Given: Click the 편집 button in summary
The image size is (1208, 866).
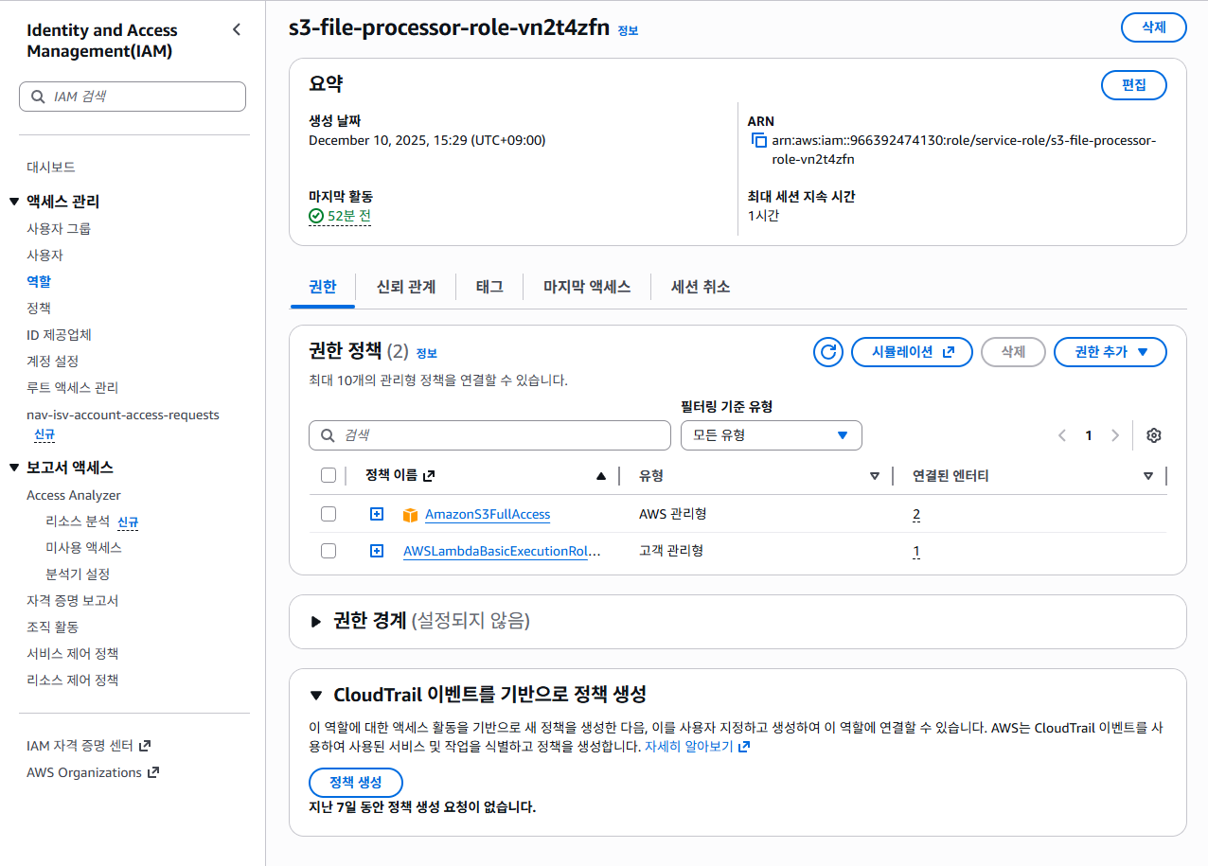Looking at the screenshot, I should tap(1134, 85).
